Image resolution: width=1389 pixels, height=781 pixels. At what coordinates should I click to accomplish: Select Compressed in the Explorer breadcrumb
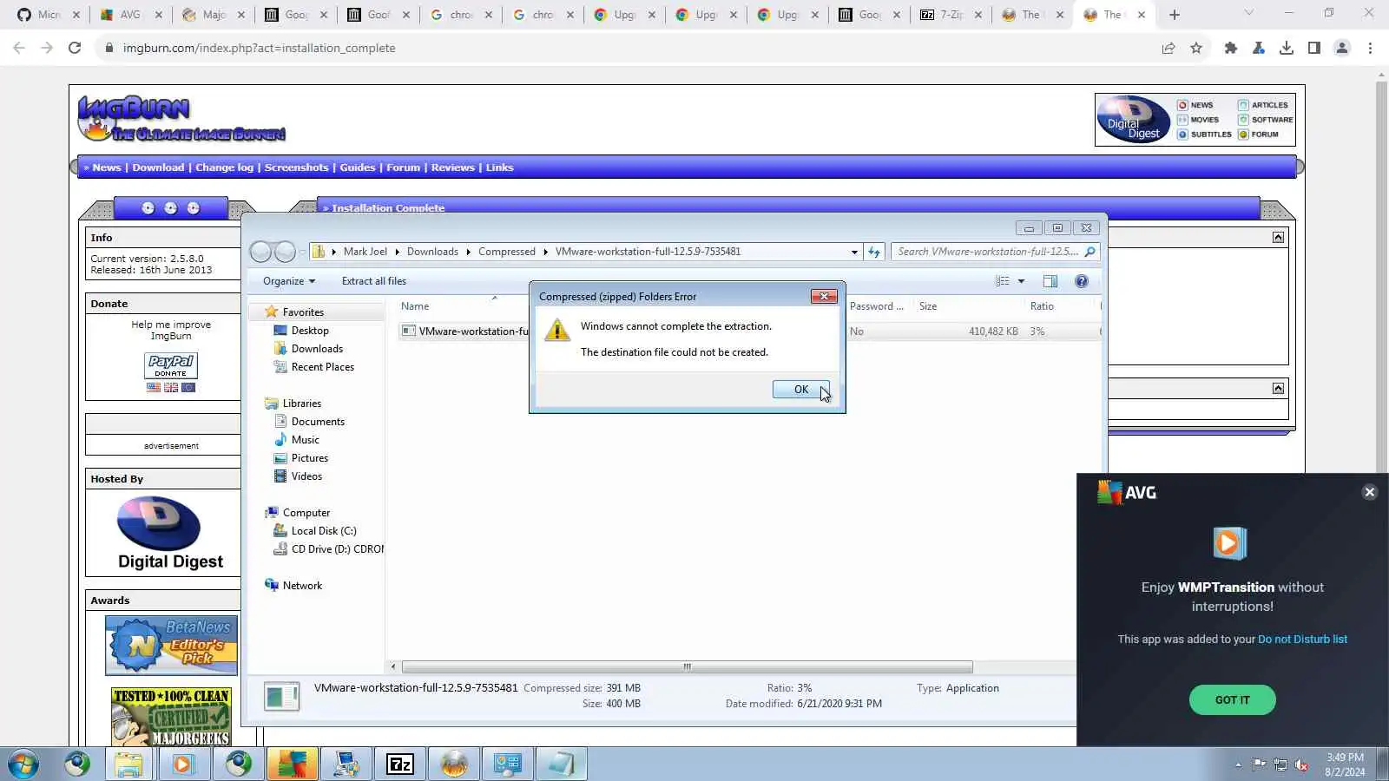pos(507,252)
